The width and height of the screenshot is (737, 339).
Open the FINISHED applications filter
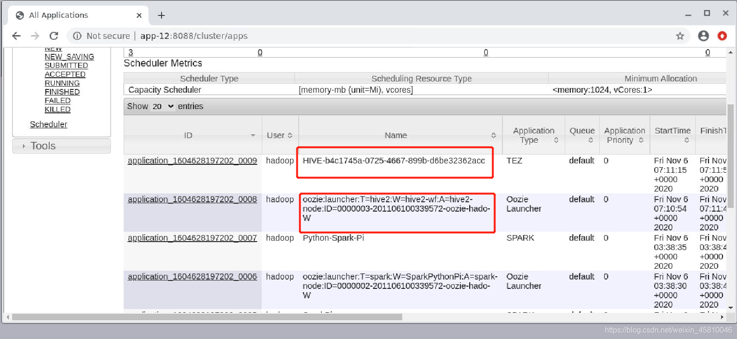[62, 92]
